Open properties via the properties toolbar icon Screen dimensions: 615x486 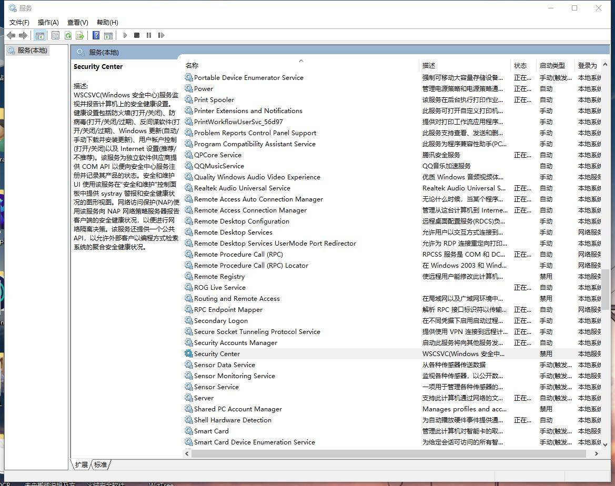(x=56, y=35)
